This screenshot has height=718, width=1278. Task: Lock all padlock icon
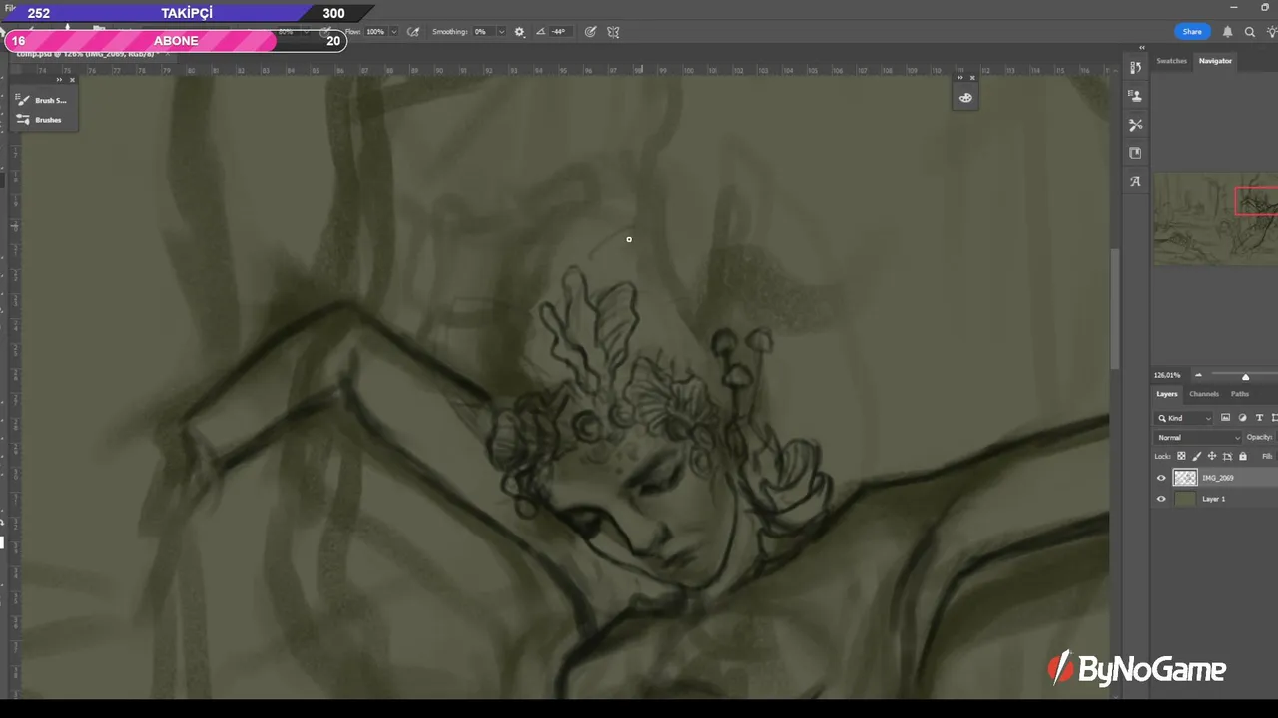coord(1242,456)
